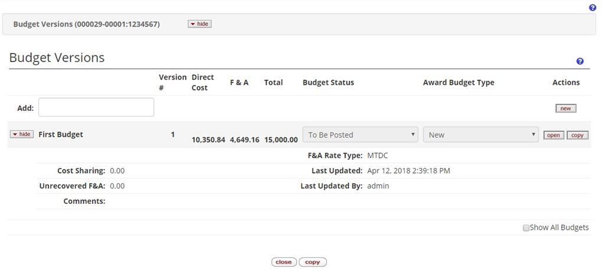The width and height of the screenshot is (602, 271).
Task: Click the Budget Versions section heading
Action: [57, 58]
